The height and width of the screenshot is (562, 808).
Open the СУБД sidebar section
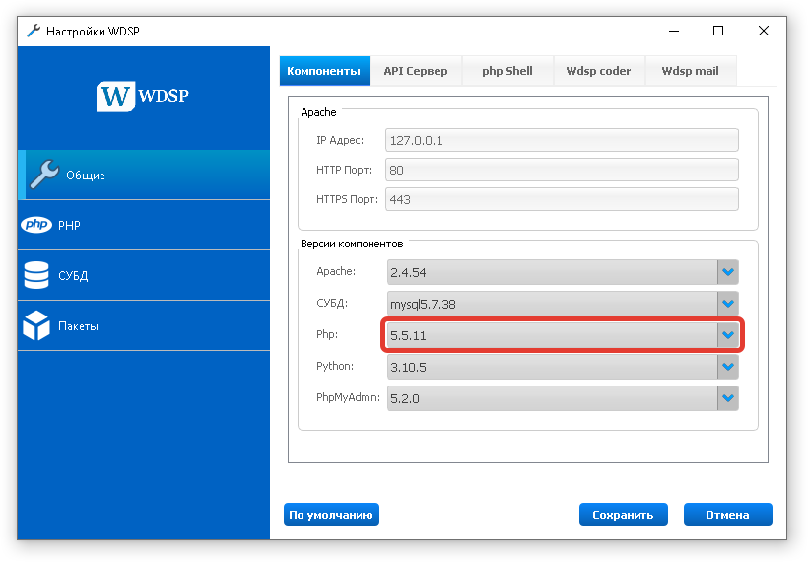coord(144,275)
